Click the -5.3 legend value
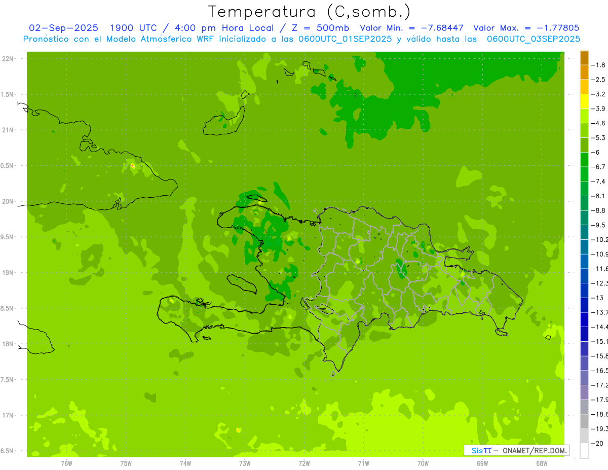 (599, 137)
